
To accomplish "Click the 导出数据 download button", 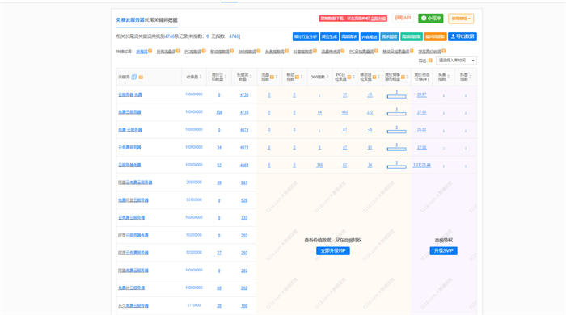I will click(x=463, y=37).
